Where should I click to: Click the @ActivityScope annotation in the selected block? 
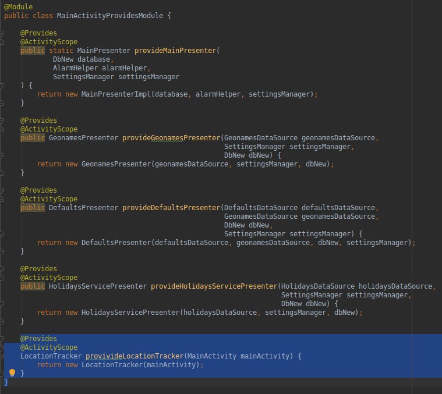49,347
